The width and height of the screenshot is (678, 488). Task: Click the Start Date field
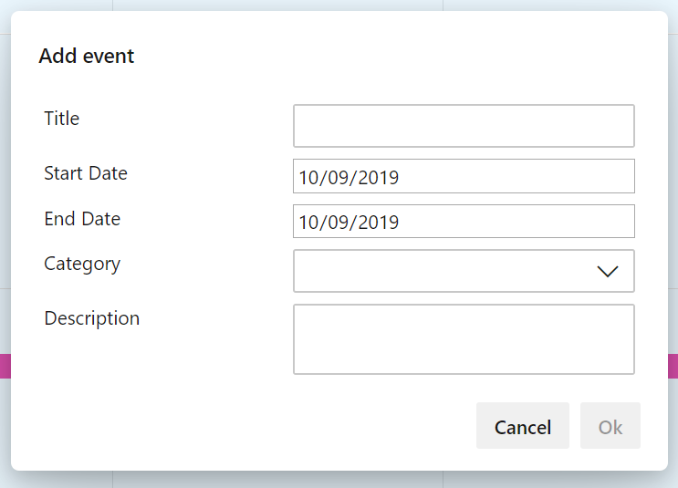point(464,176)
